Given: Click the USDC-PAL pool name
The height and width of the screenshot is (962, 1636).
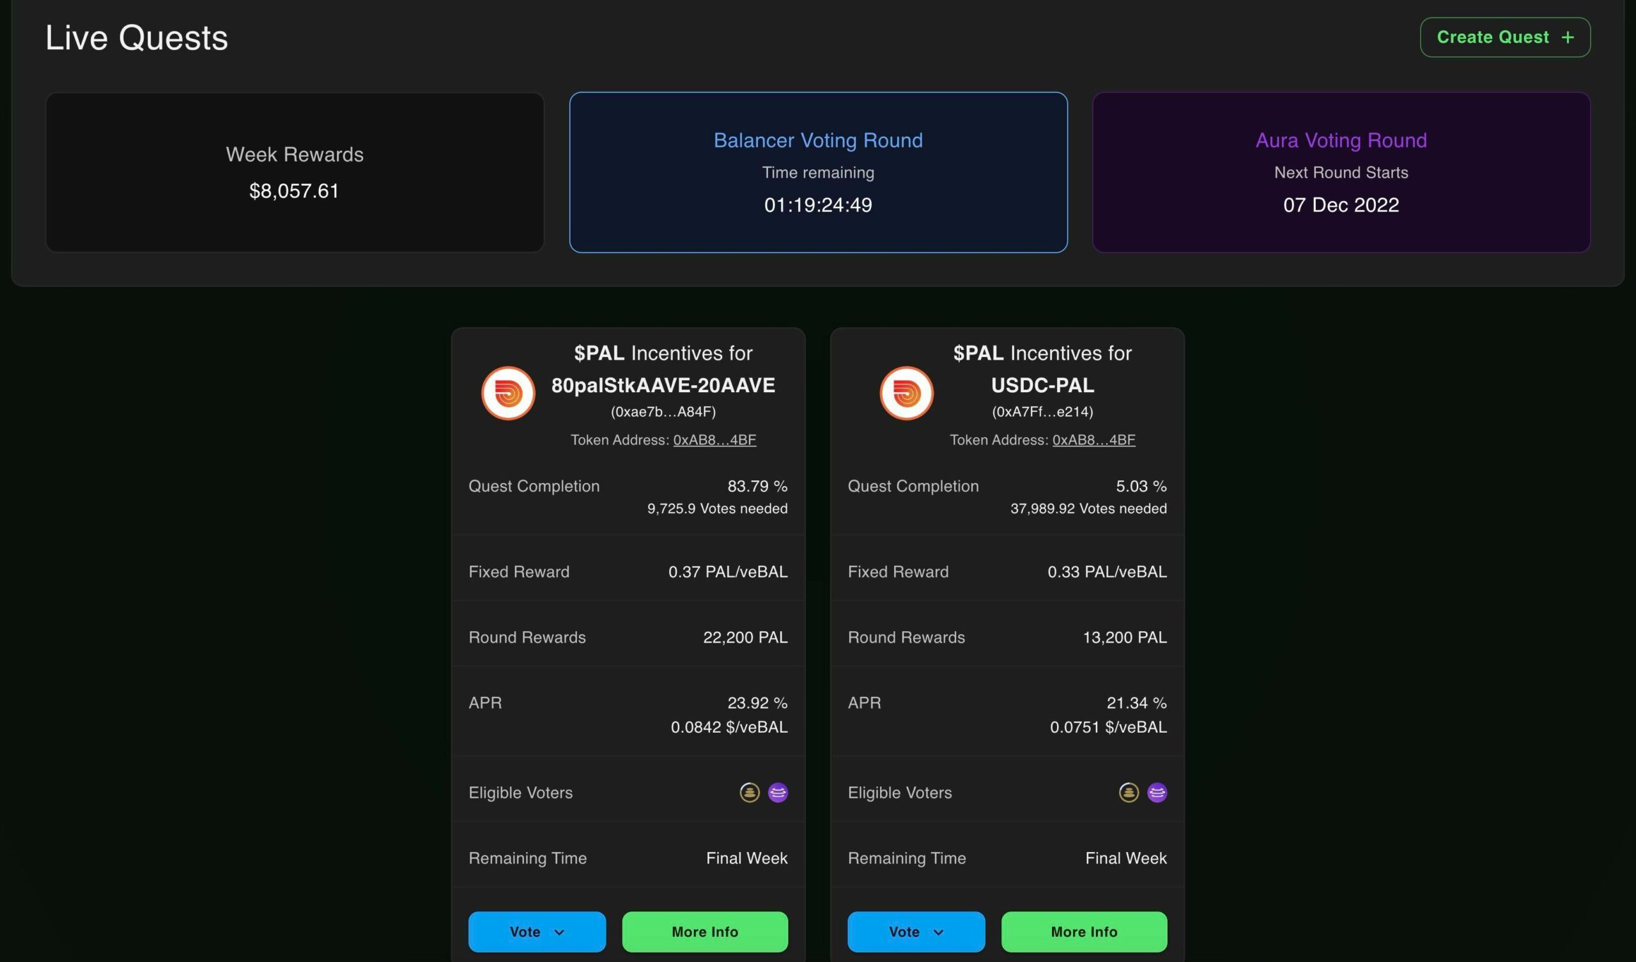Looking at the screenshot, I should pyautogui.click(x=1042, y=386).
